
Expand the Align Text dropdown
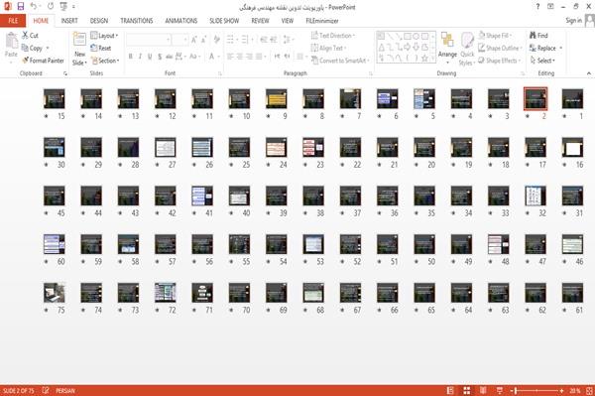[328, 48]
